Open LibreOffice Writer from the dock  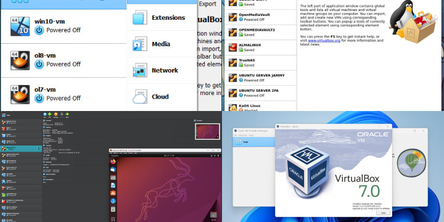coord(113,185)
